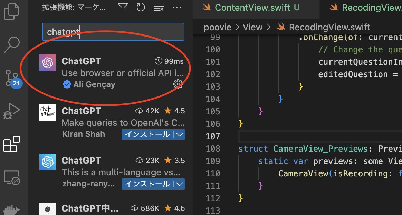Click line number 100 in gutter
This screenshot has height=215, width=402.
point(213,49)
